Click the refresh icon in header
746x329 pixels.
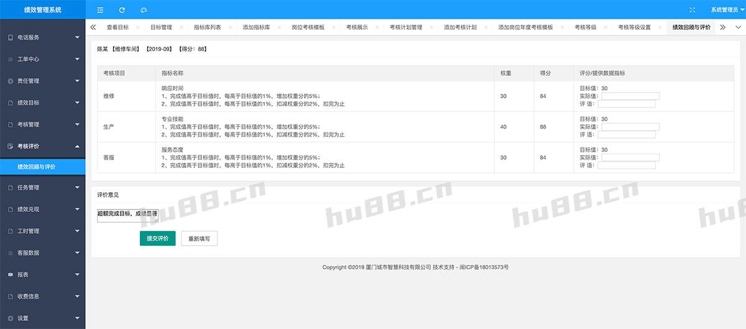pyautogui.click(x=122, y=10)
